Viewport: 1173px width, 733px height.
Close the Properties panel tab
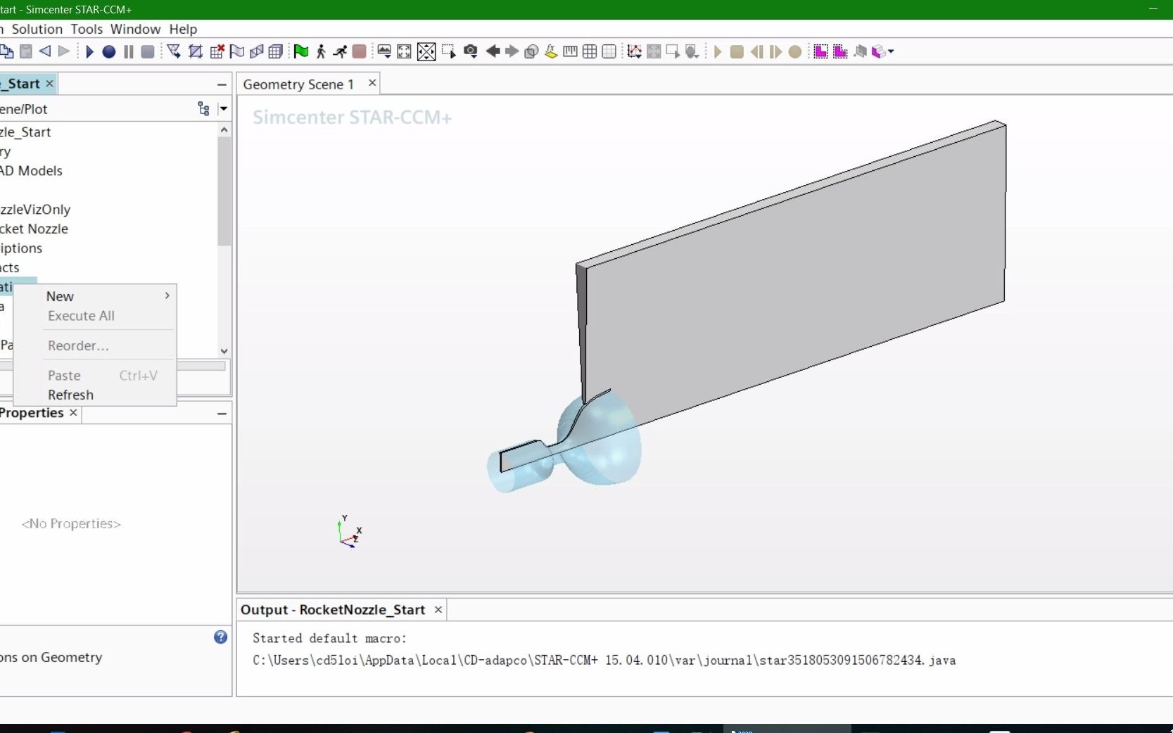pos(73,413)
